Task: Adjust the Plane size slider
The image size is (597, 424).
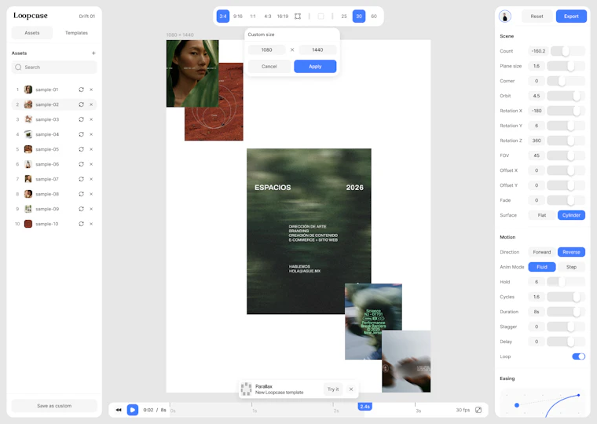Action: 566,66
